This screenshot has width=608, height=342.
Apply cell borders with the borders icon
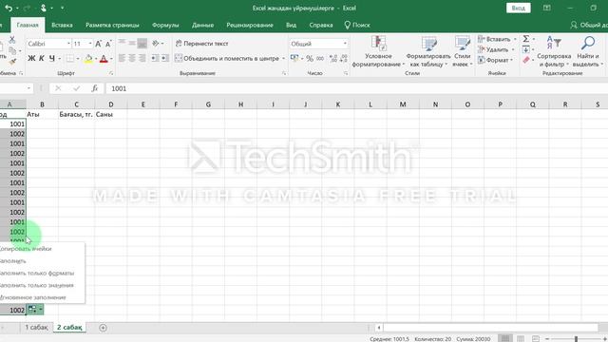click(69, 59)
